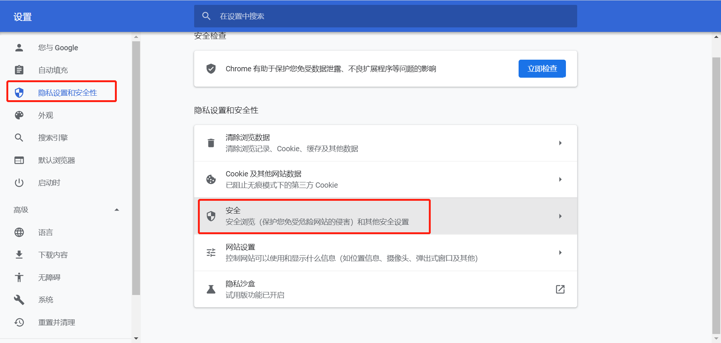The width and height of the screenshot is (721, 343).
Task: Click the trash can icon for 清除浏览数据
Action: coord(211,143)
